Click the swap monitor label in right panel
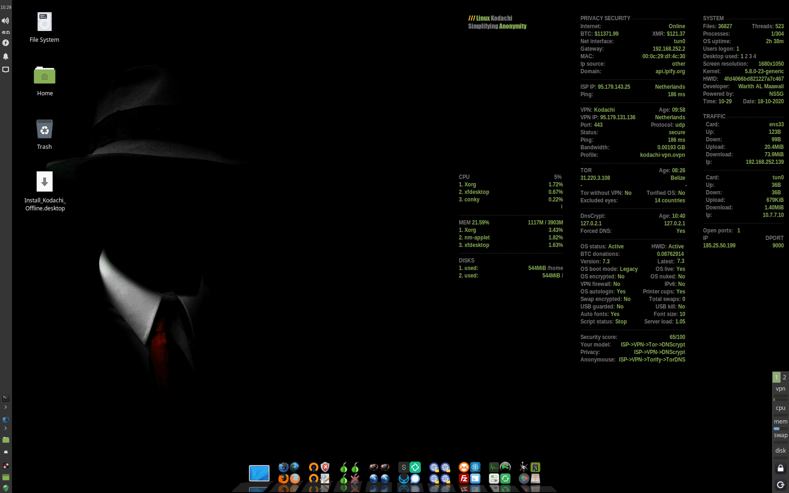 tap(781, 436)
